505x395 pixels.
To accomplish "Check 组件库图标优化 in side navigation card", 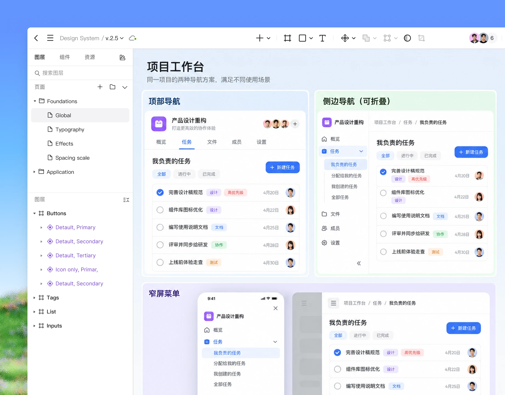I will [383, 193].
